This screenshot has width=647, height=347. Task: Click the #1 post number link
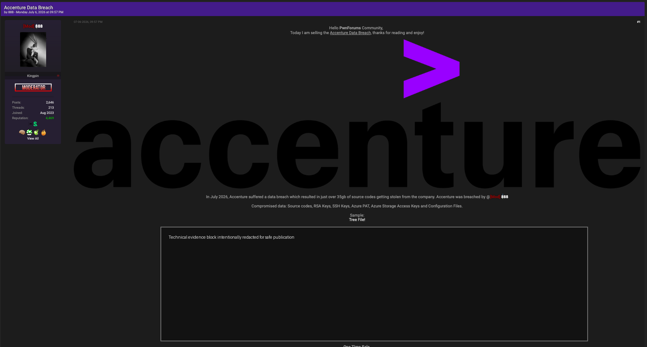point(639,22)
